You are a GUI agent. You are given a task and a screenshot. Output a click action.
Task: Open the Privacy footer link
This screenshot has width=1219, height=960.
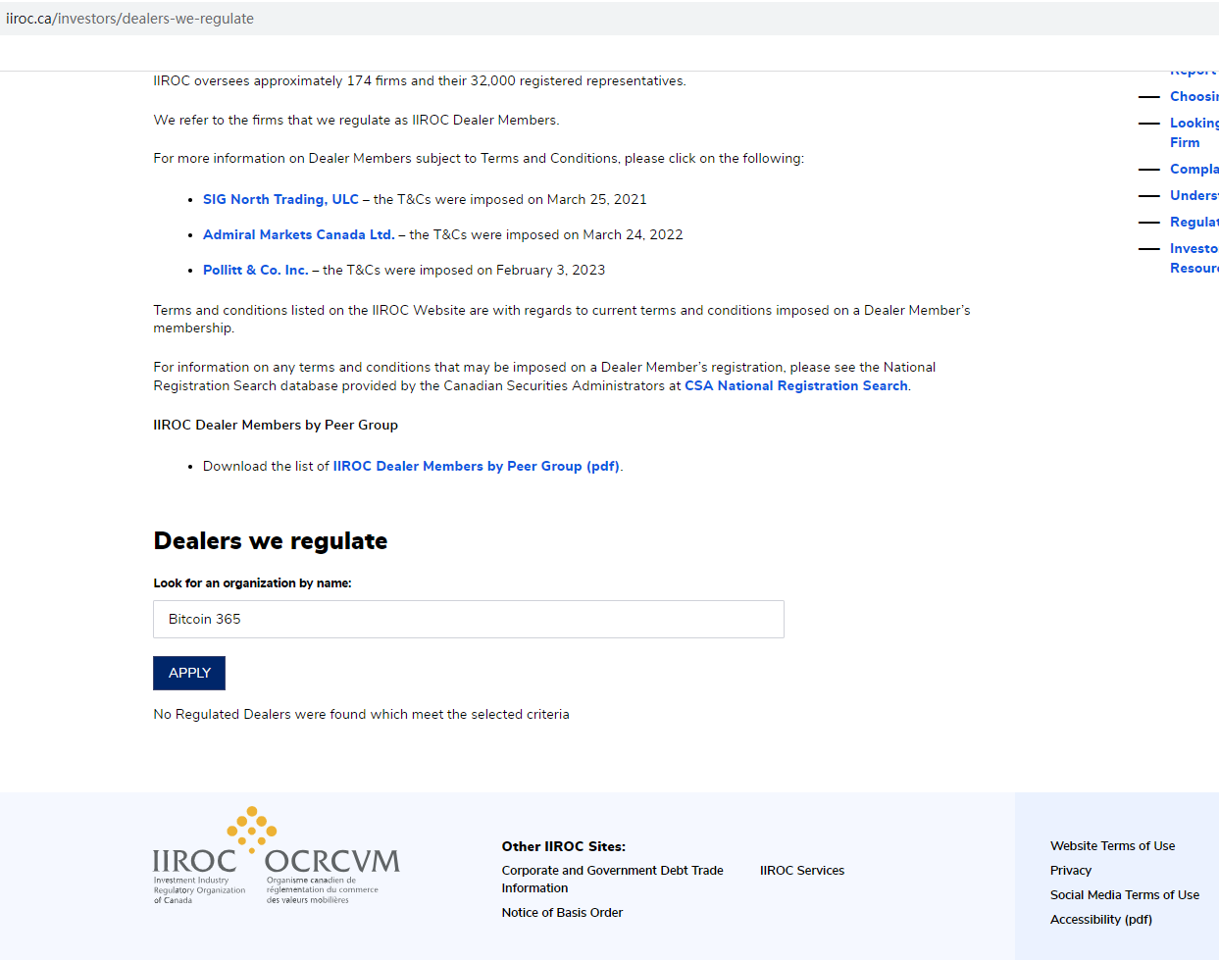coord(1070,870)
